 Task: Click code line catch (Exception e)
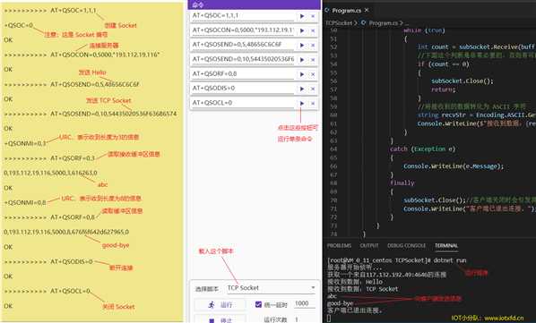pyautogui.click(x=422, y=149)
